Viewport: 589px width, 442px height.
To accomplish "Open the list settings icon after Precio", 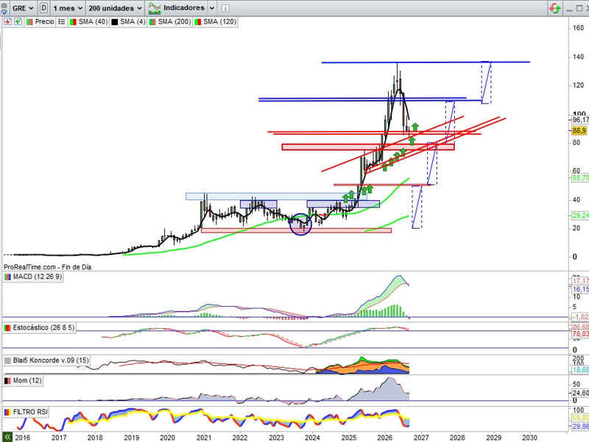I will click(x=62, y=22).
